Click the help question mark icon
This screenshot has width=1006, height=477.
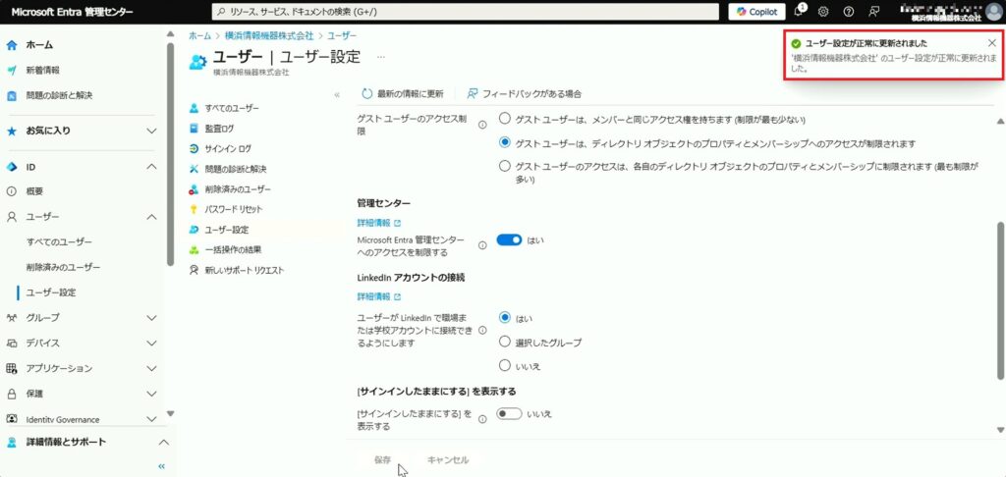849,12
